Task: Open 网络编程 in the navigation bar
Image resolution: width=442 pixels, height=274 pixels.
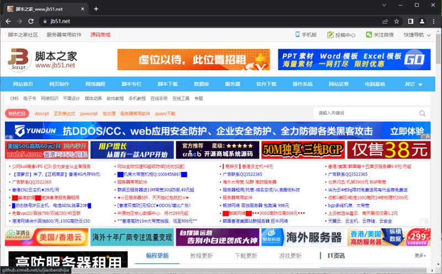Action: click(95, 84)
